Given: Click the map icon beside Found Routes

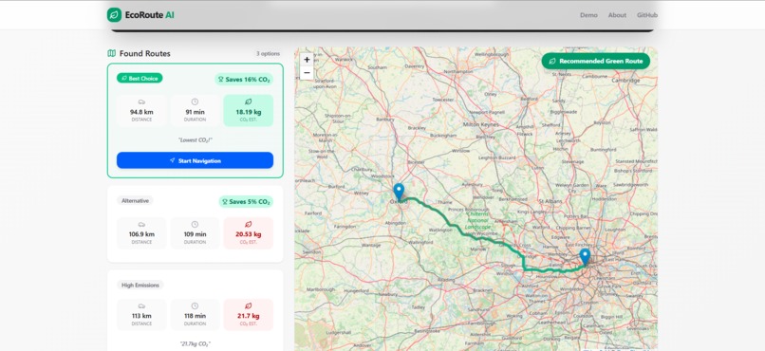Looking at the screenshot, I should 112,53.
